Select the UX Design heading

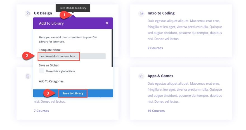tap(43, 13)
